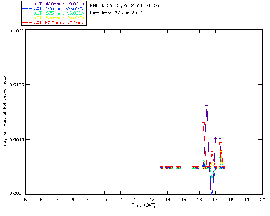This screenshot has height=216, width=270.
Task: Click the x-axis label 18
Action: (231, 200)
